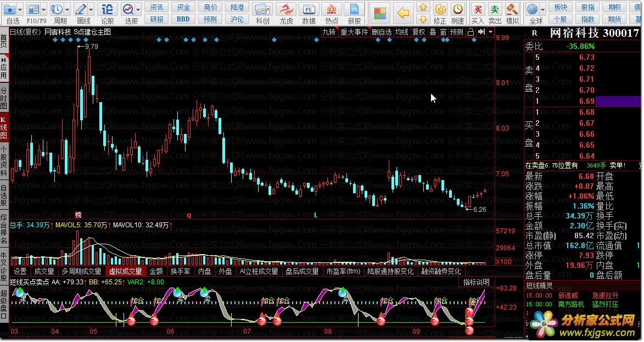Click the sell-5 price 6.73
The height and width of the screenshot is (342, 644).
[x=587, y=57]
